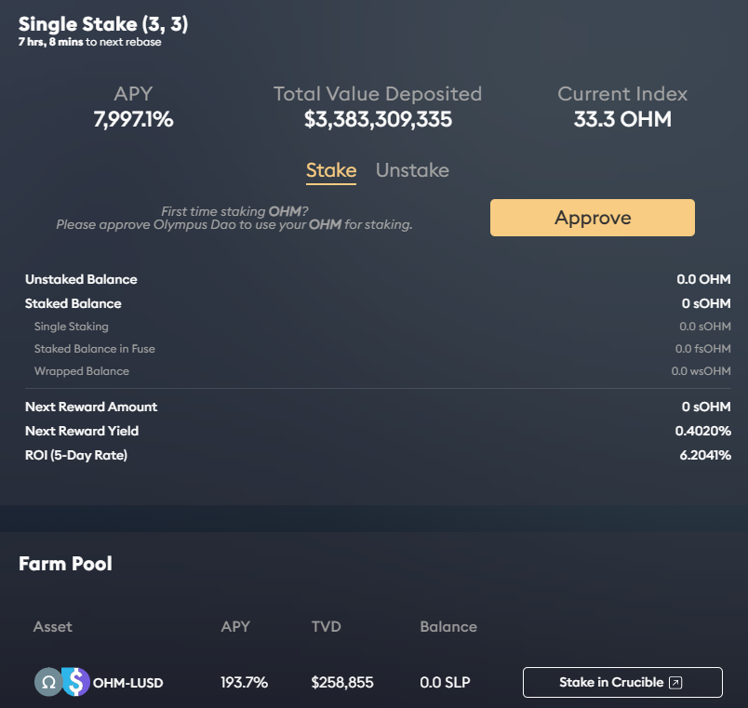Click the Staked Balance in Fuse label

click(95, 349)
